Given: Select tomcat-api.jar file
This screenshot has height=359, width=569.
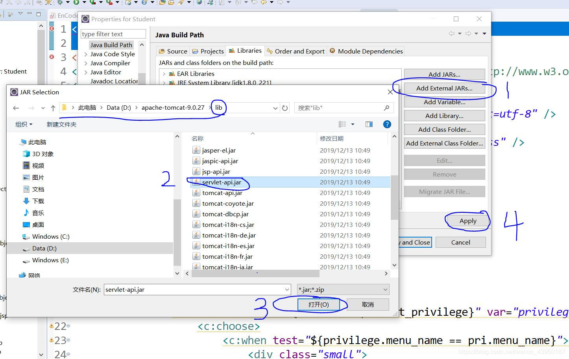Looking at the screenshot, I should pos(222,193).
